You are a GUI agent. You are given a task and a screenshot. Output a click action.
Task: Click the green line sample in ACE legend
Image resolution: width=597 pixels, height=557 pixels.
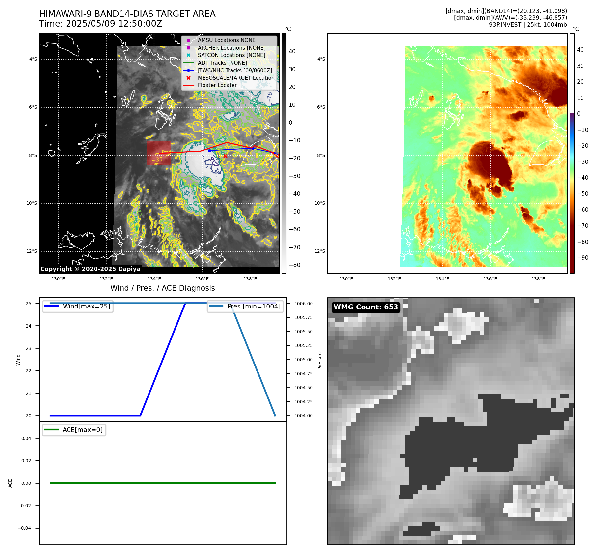point(51,430)
